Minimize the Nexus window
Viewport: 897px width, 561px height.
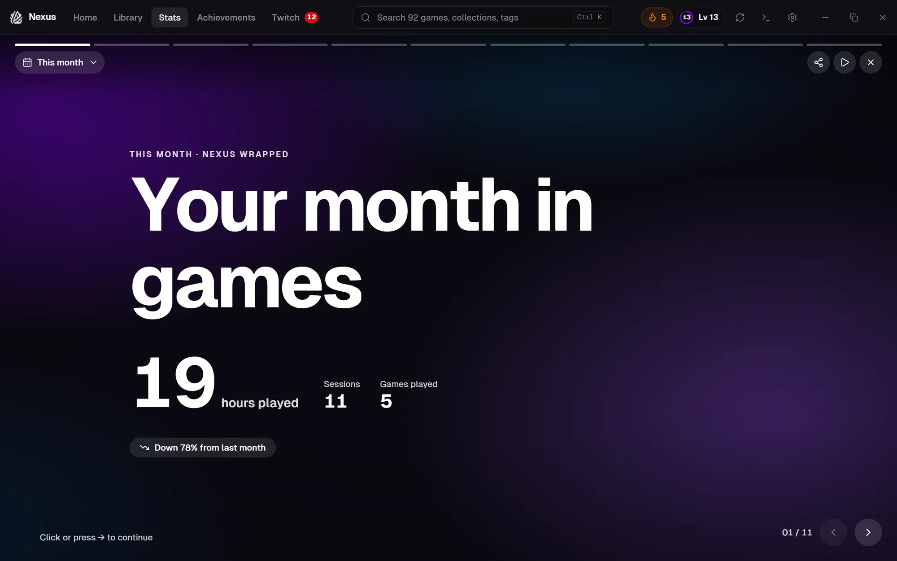tap(825, 18)
